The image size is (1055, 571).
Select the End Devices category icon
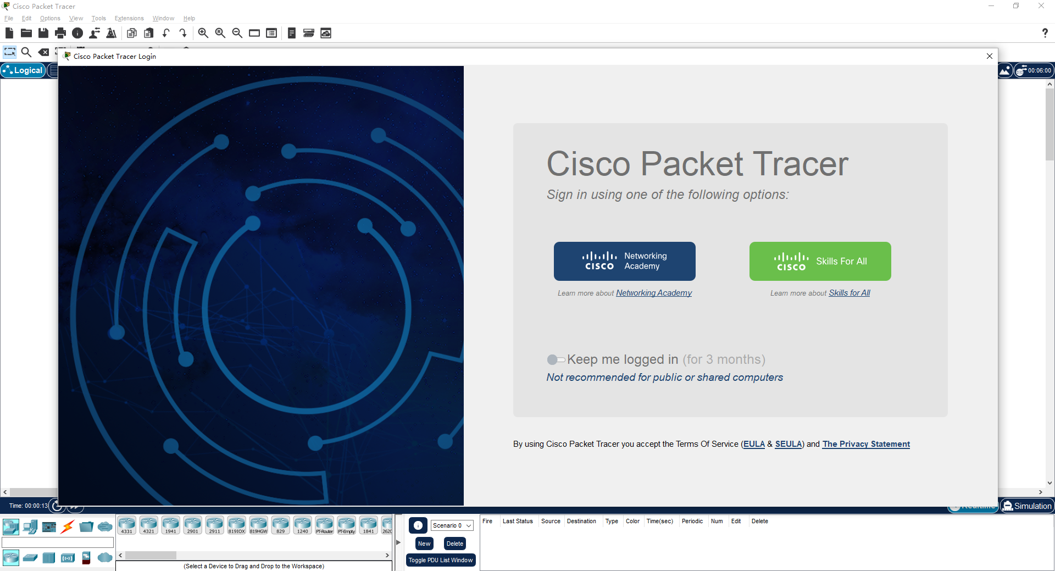(30, 527)
